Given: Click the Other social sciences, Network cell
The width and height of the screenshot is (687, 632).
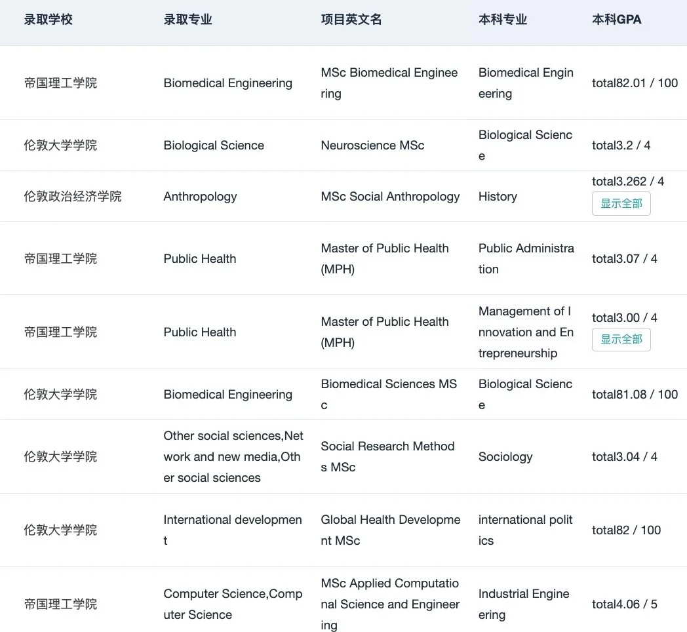Looking at the screenshot, I should pyautogui.click(x=233, y=457).
